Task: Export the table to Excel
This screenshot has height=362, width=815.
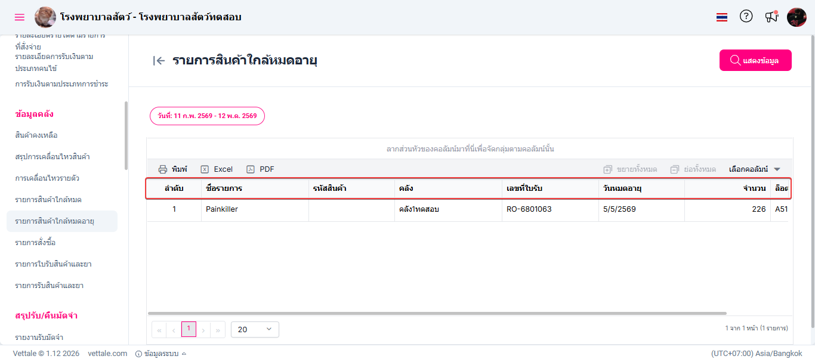Action: pyautogui.click(x=217, y=169)
